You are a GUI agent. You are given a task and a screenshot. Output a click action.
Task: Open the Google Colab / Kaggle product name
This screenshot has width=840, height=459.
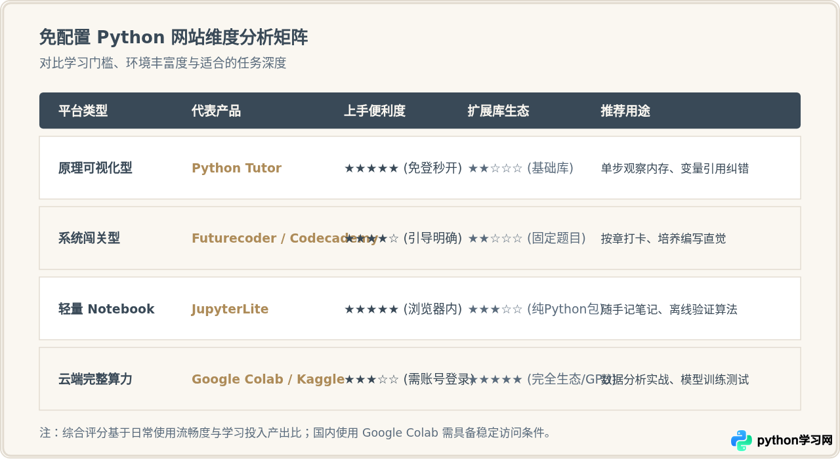coord(268,379)
